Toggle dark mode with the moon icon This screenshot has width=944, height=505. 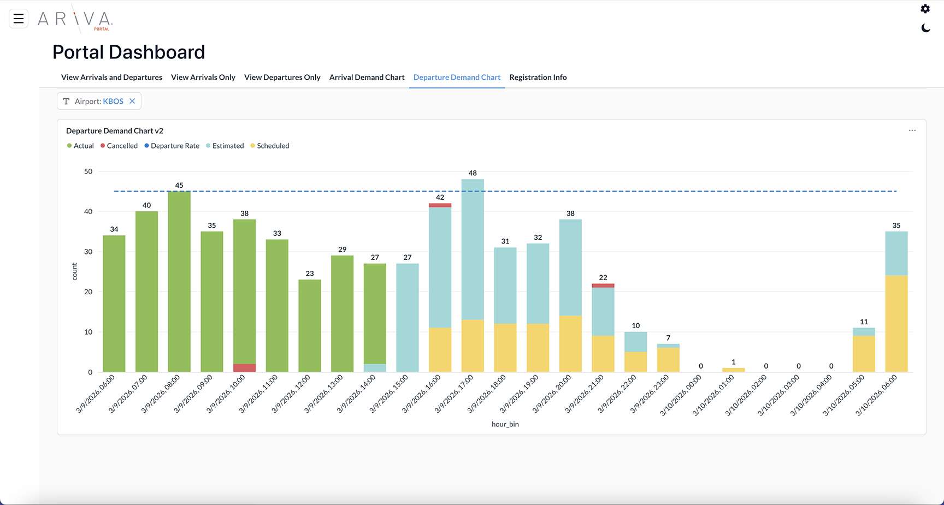pyautogui.click(x=925, y=28)
